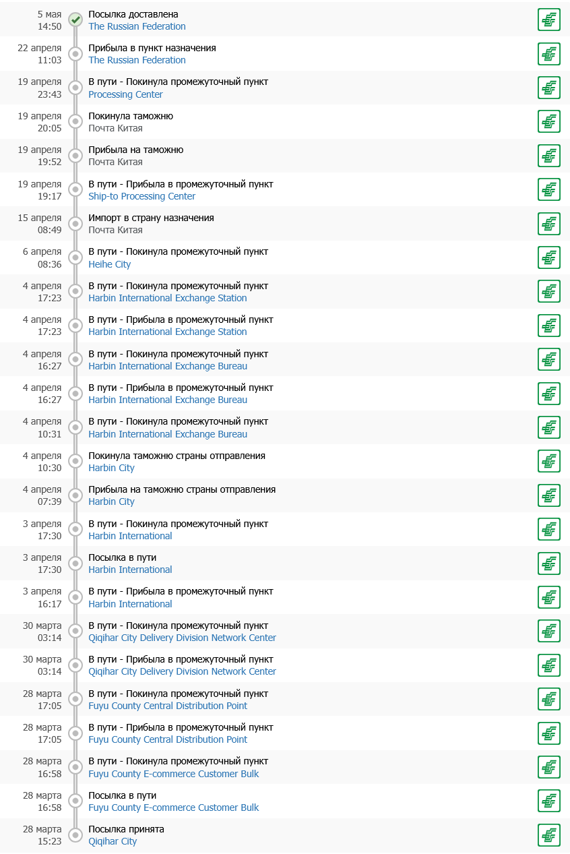570x854 pixels.
Task: Click carrier icon on 'Покинула таможню страны отправления' row
Action: (x=549, y=461)
